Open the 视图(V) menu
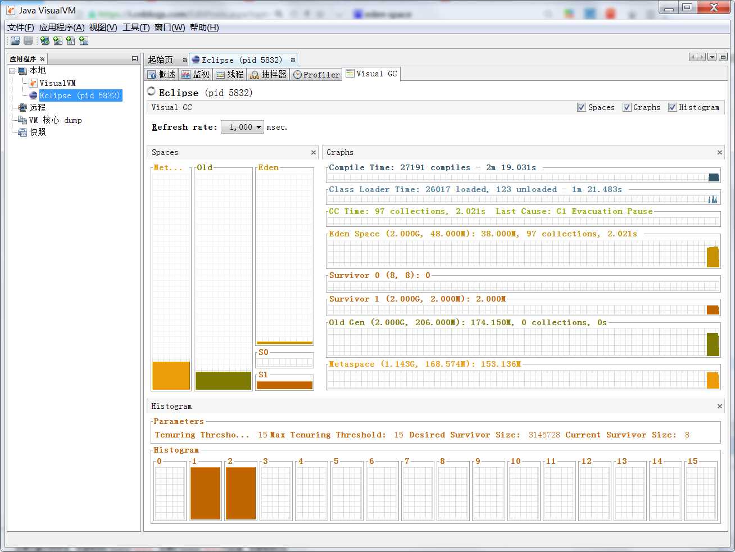Screen dimensions: 735x552 coord(103,28)
